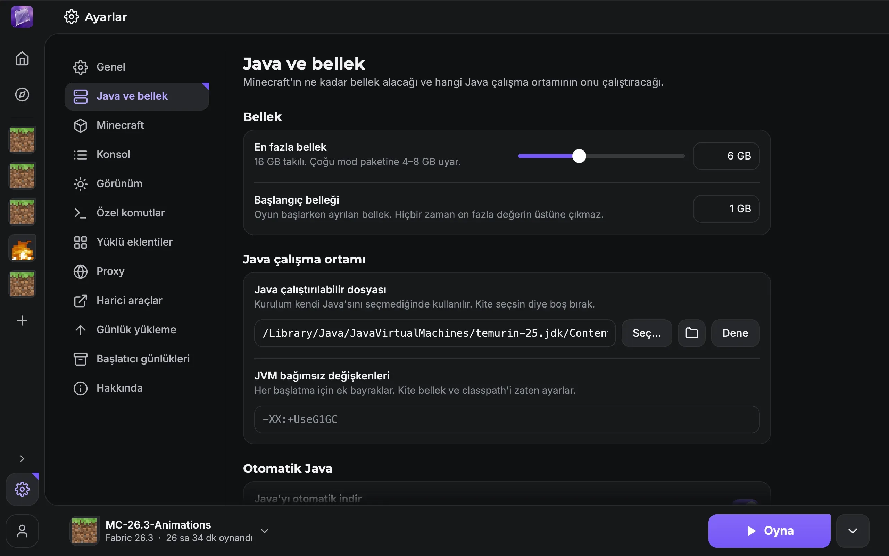
Task: Click the Java executable path field
Action: (x=434, y=333)
